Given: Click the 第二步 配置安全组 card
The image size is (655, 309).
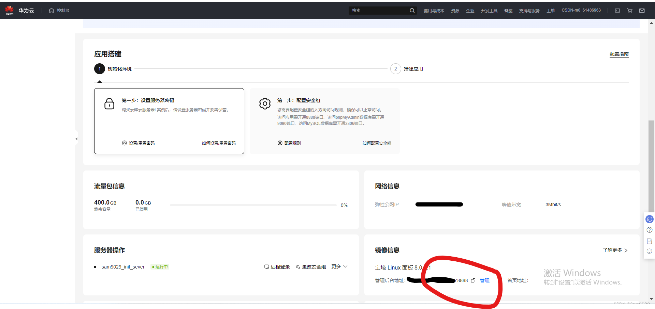Looking at the screenshot, I should (325, 121).
